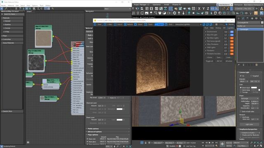Open the Rectangle shape dropdown
Viewport: 264px width, 148px height.
pyautogui.click(x=249, y=99)
